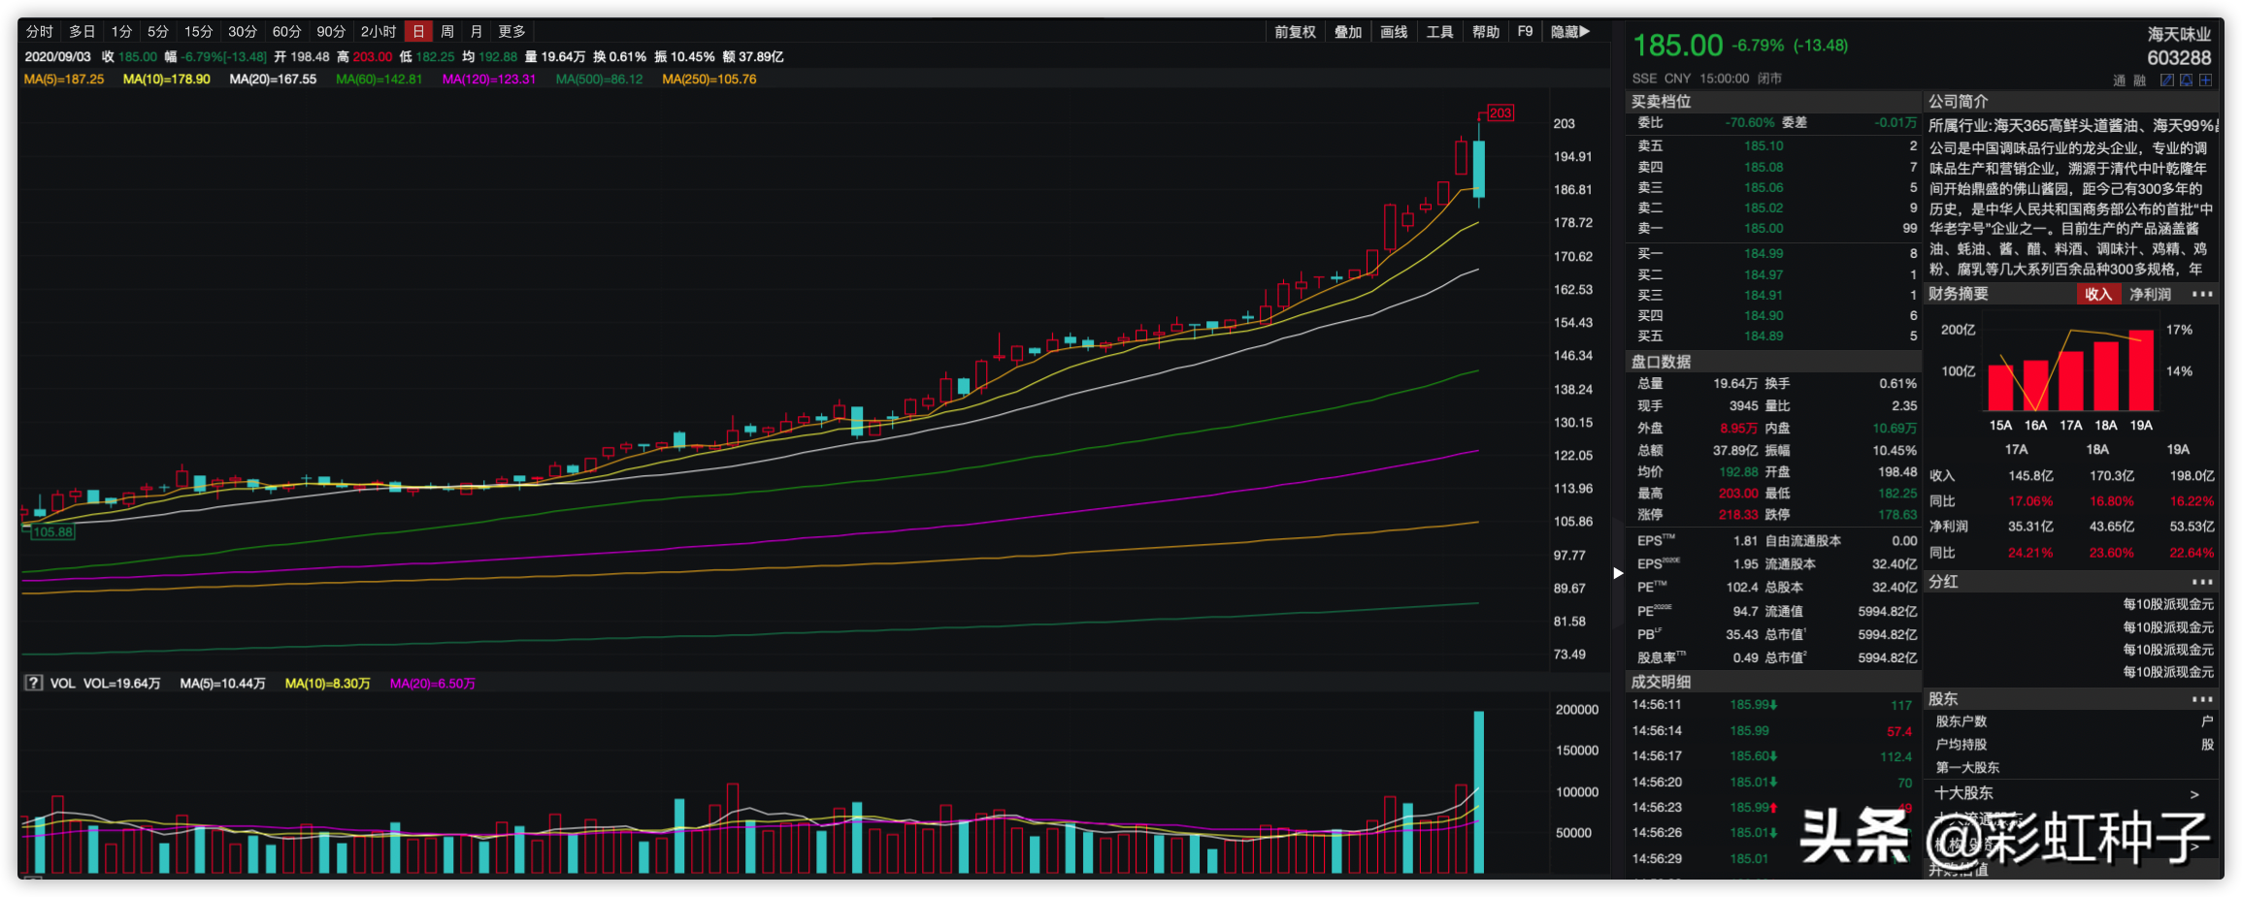Open the 前复权 adjustment dropdown

pos(1295,32)
